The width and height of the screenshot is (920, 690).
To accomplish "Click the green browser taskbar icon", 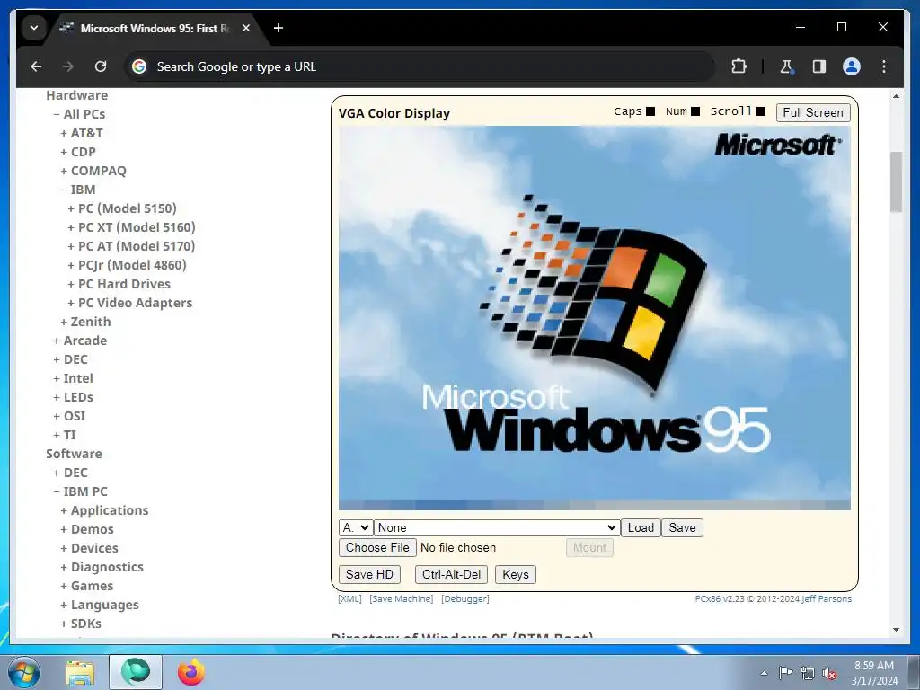I will coord(136,672).
